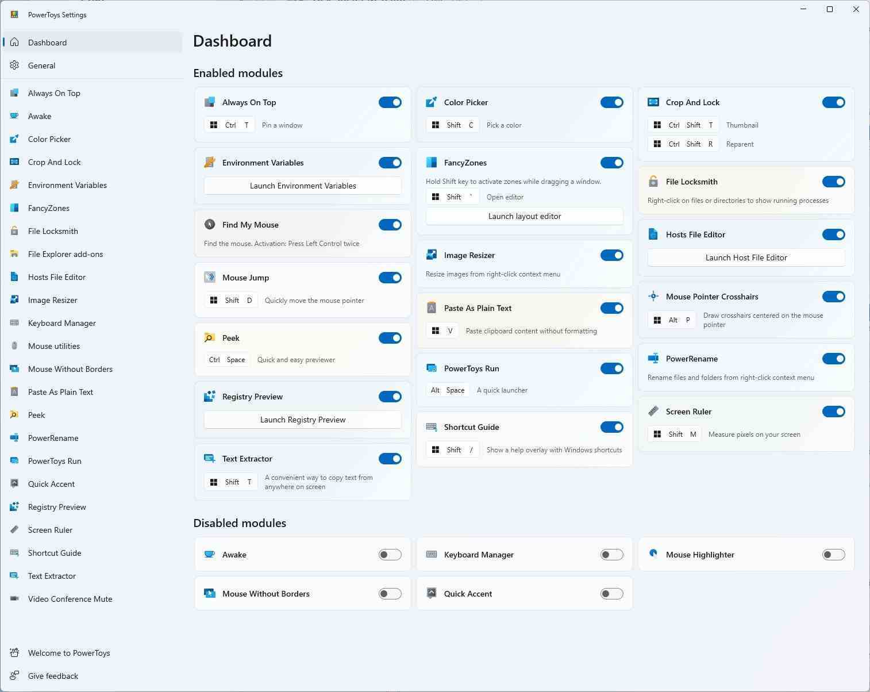This screenshot has width=870, height=692.
Task: Toggle off PowerToys Run
Action: [x=612, y=368]
